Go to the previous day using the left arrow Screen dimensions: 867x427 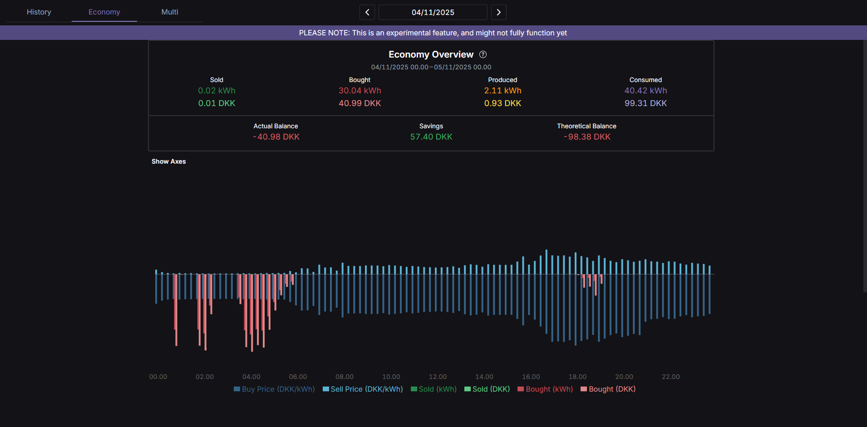coord(367,12)
